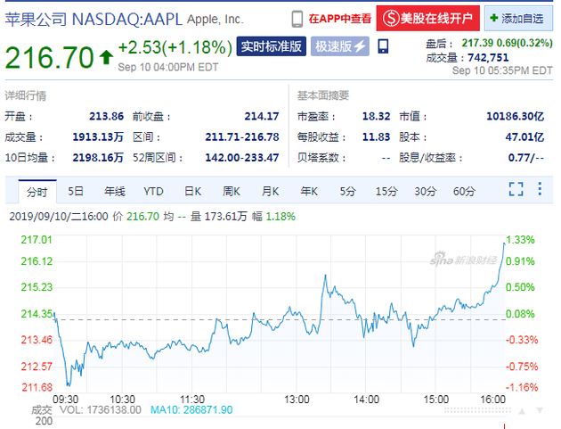Image resolution: width=561 pixels, height=429 pixels.
Task: Switch to the 年K yearly candlestick tab
Action: click(309, 192)
